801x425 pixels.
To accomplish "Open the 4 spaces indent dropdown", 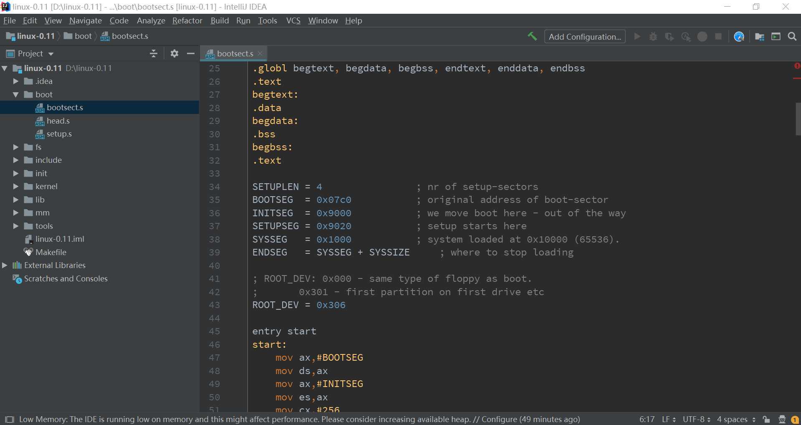I will coord(736,419).
